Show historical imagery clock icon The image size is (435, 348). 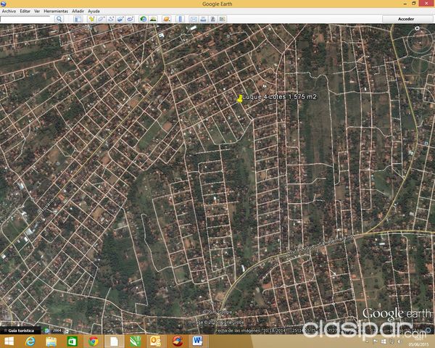coord(143,19)
